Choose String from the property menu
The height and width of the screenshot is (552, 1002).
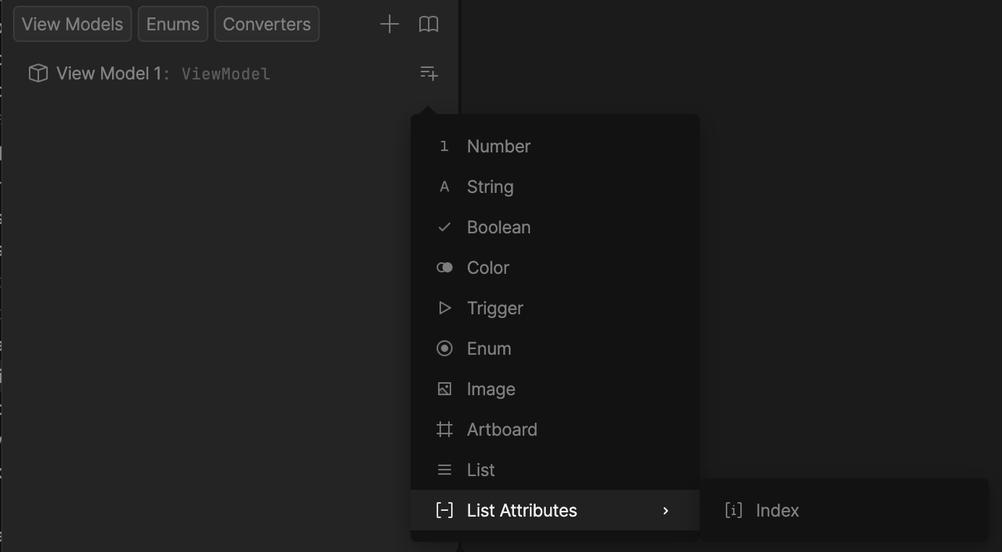pyautogui.click(x=490, y=187)
